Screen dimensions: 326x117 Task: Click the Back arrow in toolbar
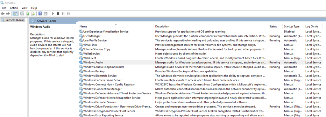pos(3,13)
